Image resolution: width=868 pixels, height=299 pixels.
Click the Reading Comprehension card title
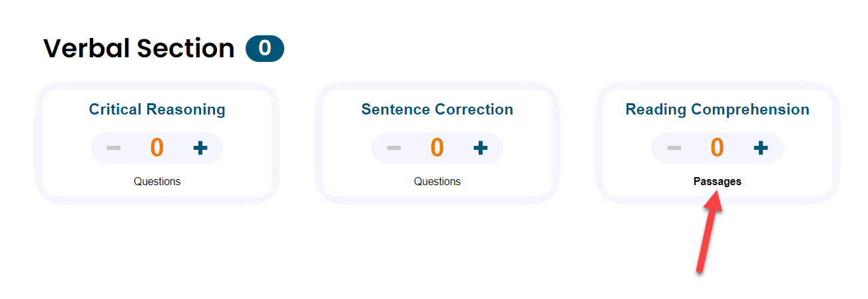coord(717,109)
